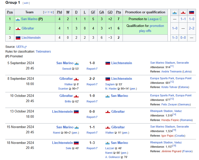Open the Rheinpark Stadion link for 13 October match
This screenshot has height=160, width=199.
166,111
